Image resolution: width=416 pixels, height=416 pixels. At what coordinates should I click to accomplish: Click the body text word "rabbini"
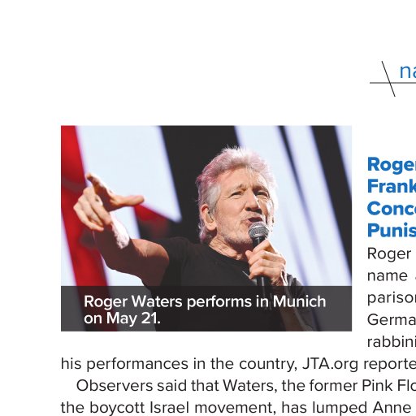click(x=392, y=343)
